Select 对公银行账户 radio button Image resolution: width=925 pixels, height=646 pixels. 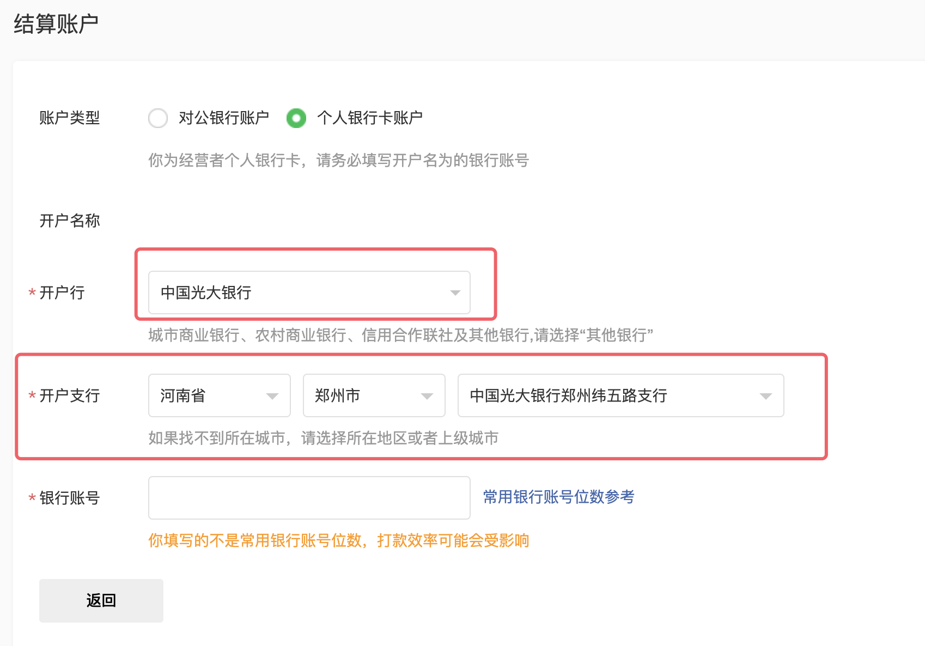158,118
